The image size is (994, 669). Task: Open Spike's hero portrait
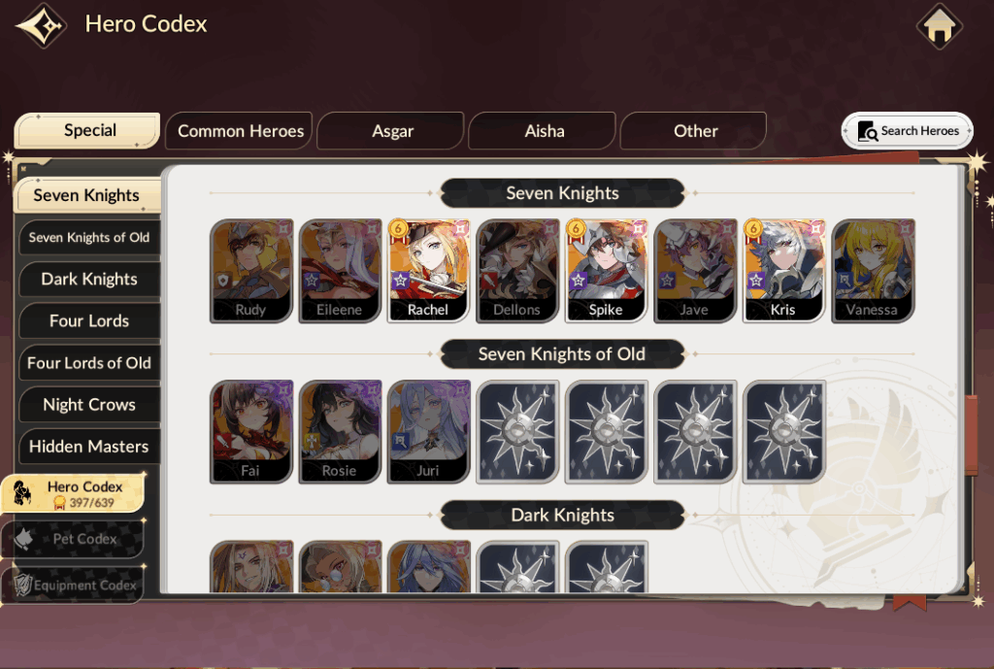tap(606, 271)
